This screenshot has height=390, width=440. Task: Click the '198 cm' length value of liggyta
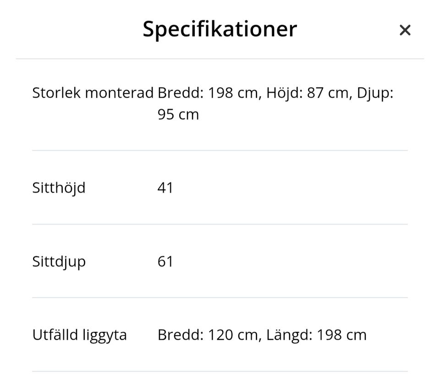click(x=341, y=335)
